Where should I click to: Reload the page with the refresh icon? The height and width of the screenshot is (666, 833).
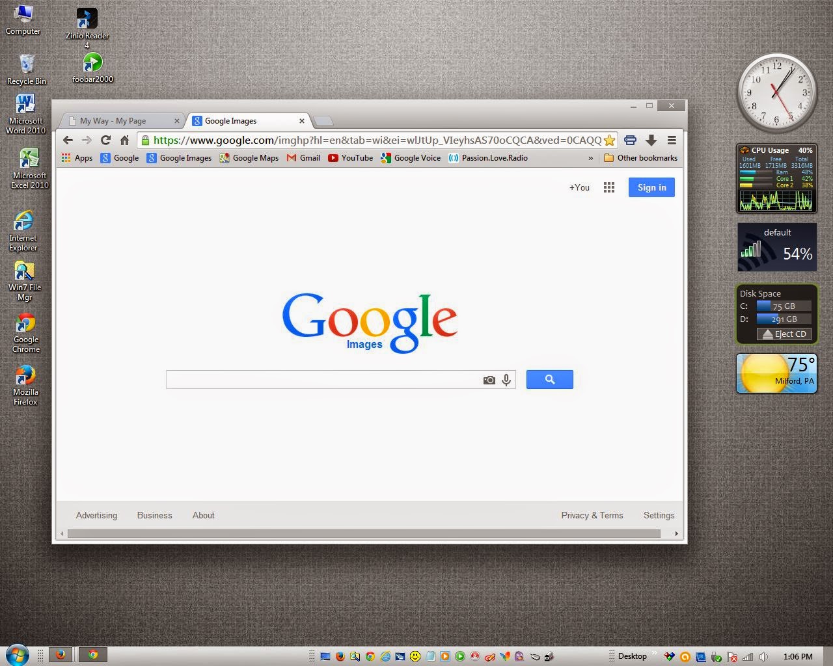pos(105,140)
